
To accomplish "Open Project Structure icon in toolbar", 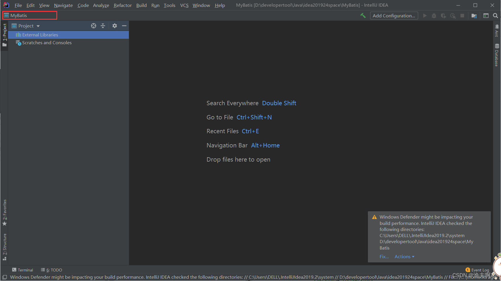I will pyautogui.click(x=474, y=16).
